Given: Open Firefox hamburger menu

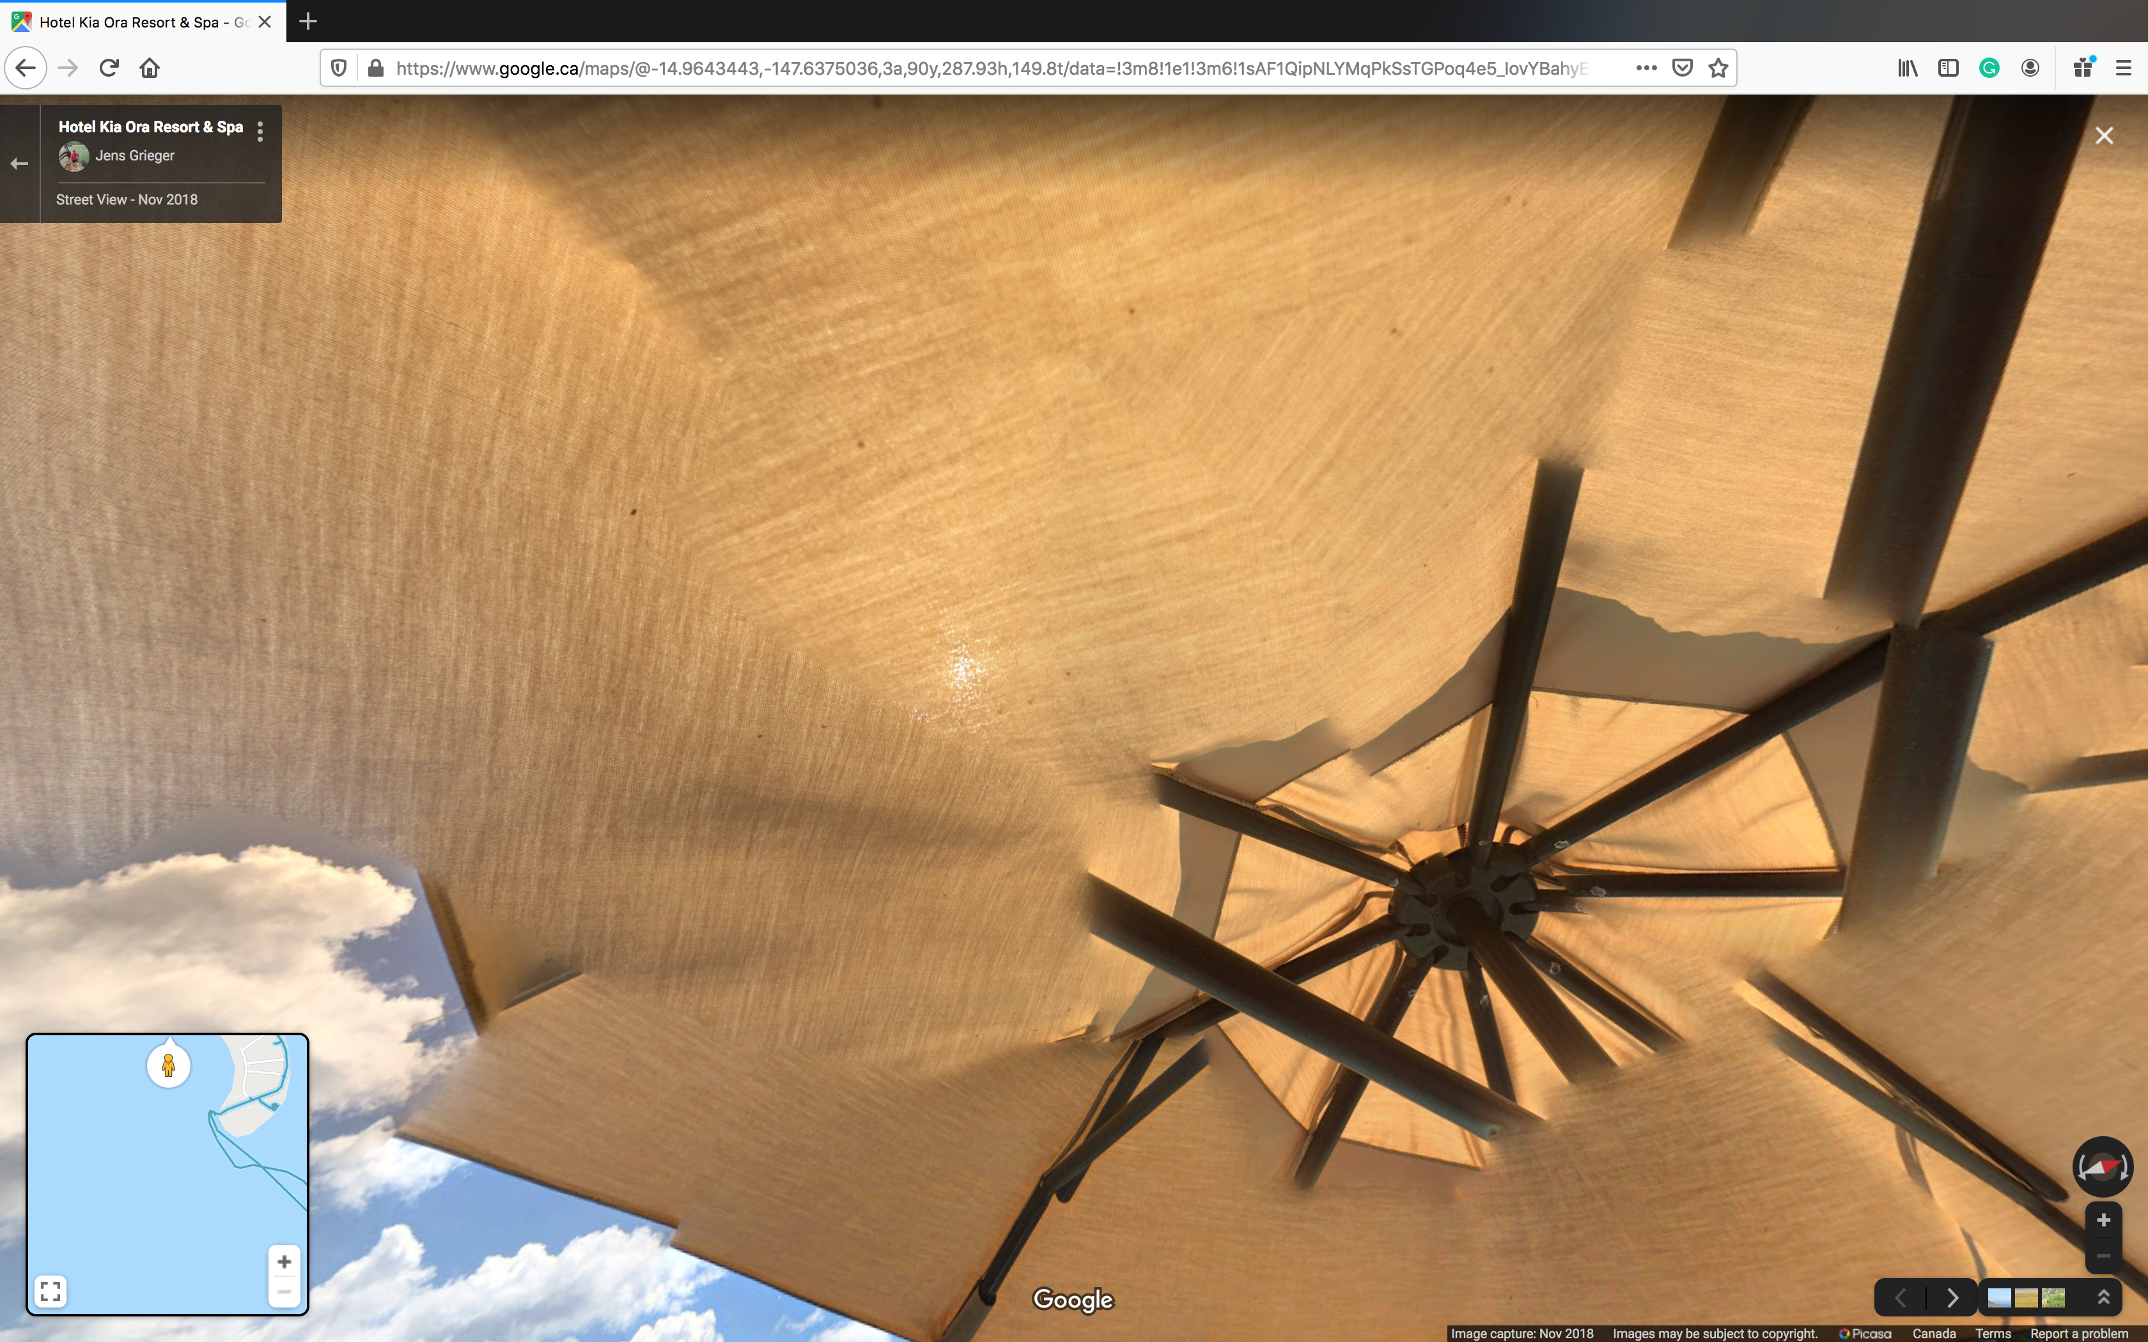Looking at the screenshot, I should pyautogui.click(x=2123, y=68).
